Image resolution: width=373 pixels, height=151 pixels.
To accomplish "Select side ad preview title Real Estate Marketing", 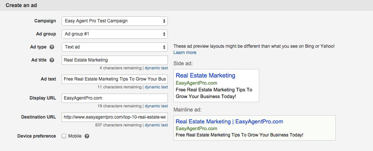I will tap(206, 76).
